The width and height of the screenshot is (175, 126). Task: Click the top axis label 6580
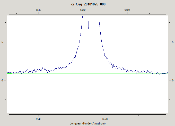[x=127, y=10]
